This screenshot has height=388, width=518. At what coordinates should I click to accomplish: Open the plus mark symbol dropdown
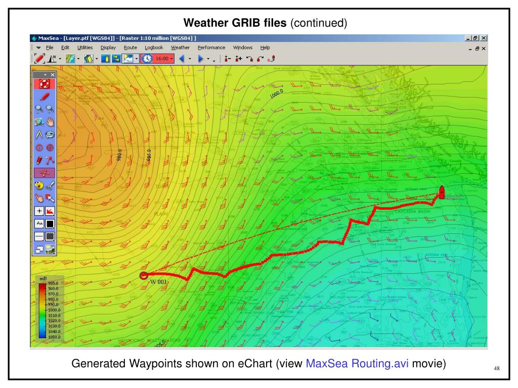coord(39,211)
